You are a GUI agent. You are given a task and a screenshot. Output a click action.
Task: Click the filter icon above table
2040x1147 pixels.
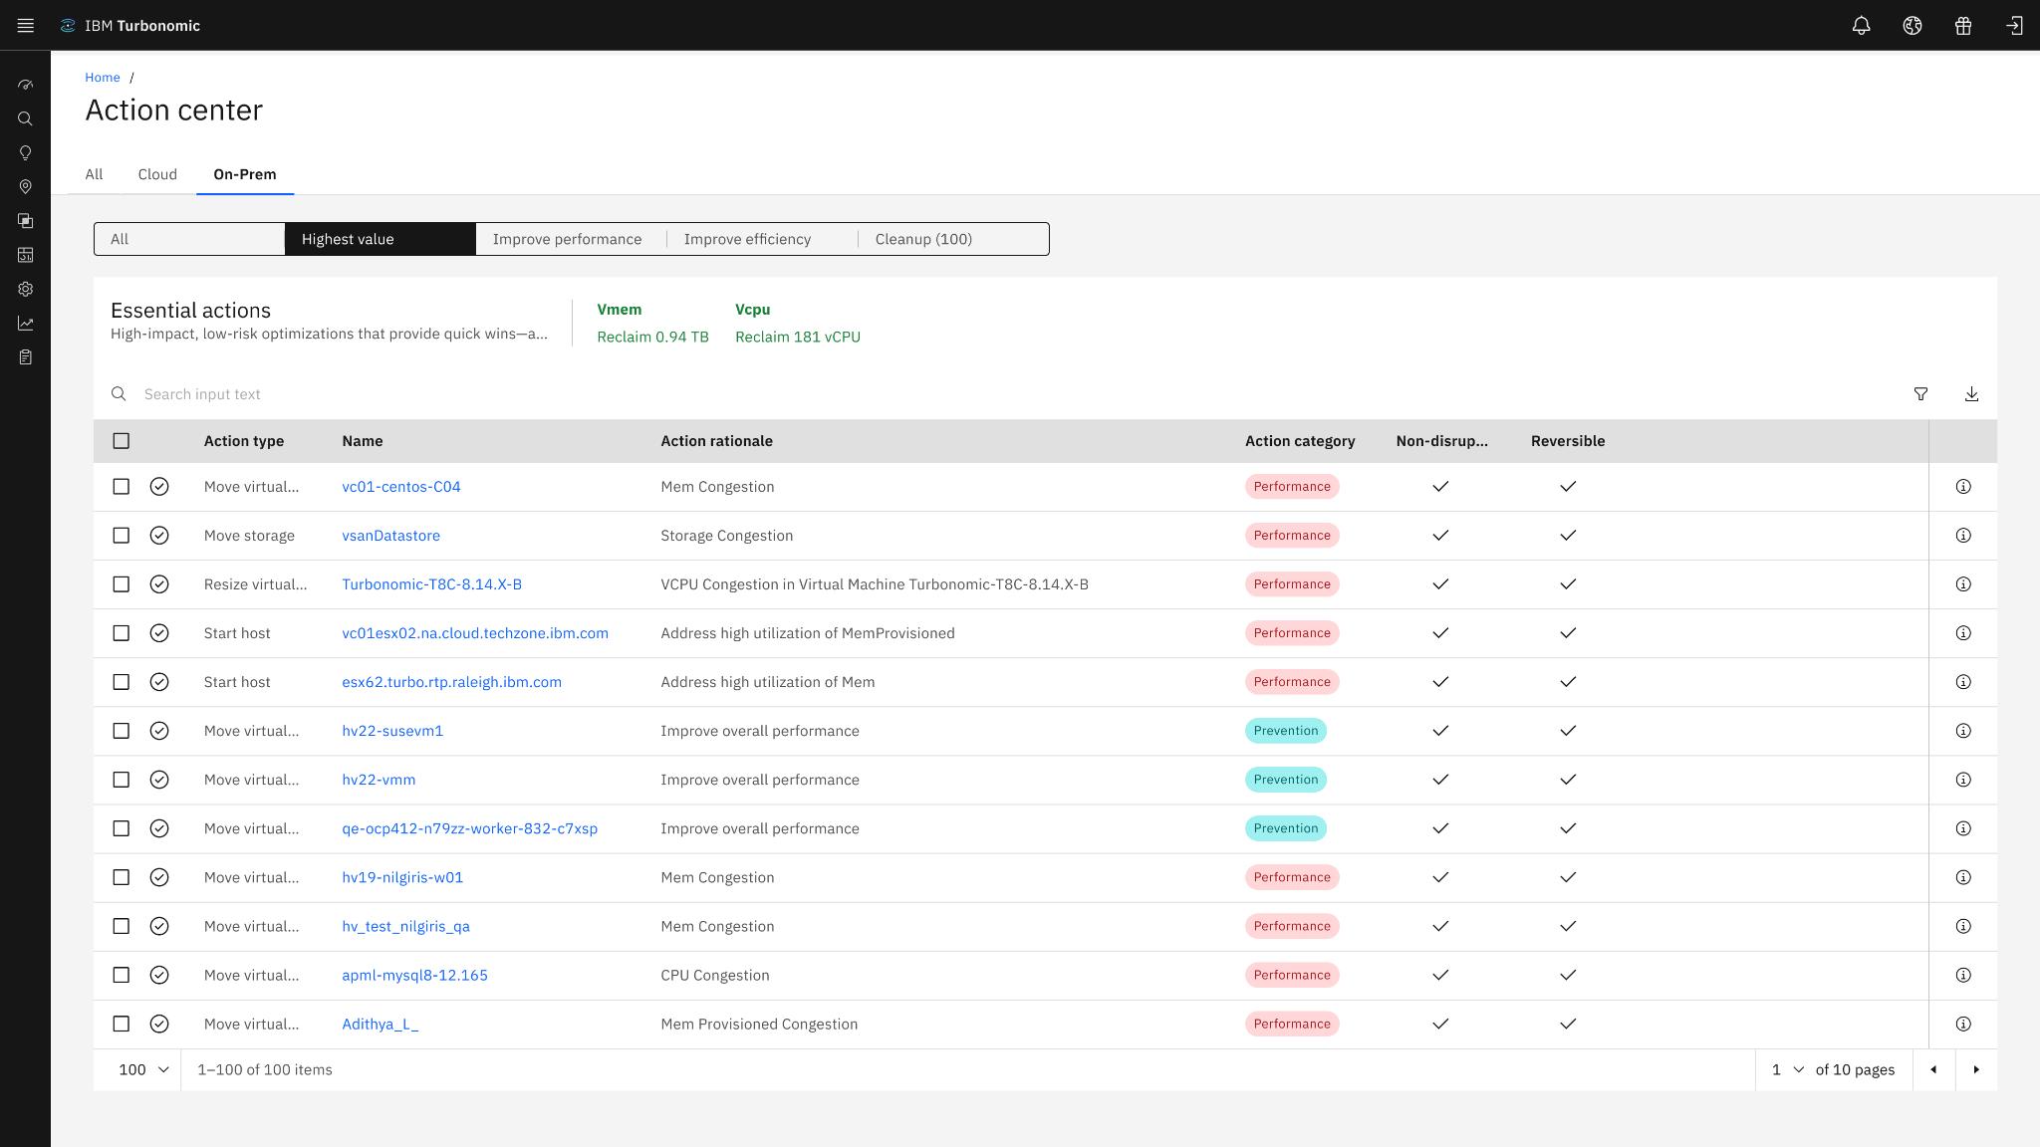1920,394
